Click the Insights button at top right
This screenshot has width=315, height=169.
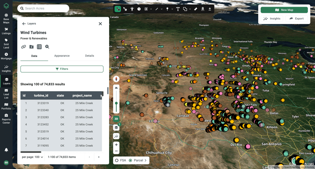(x=272, y=18)
